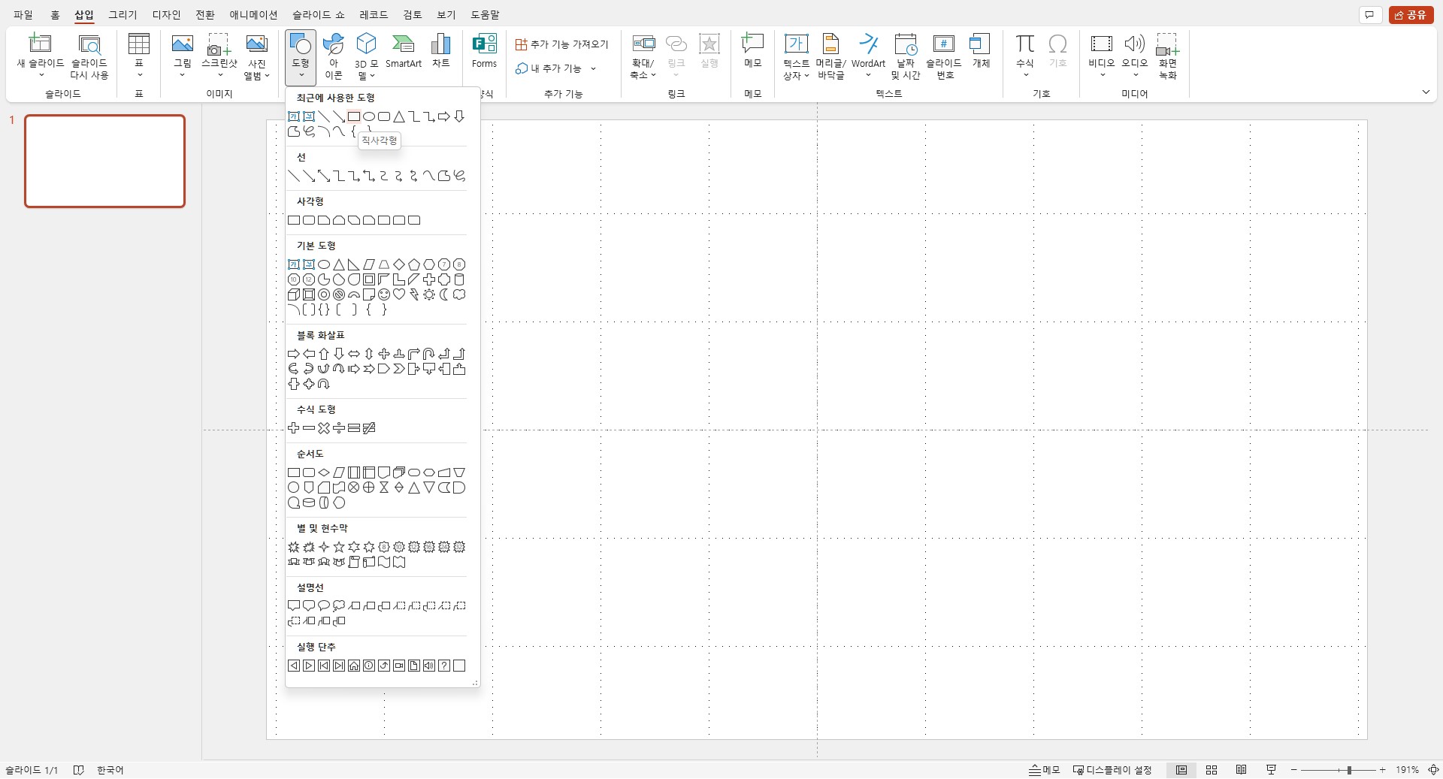This screenshot has width=1443, height=779.
Task: Choose the right block arrow shape
Action: click(x=294, y=354)
